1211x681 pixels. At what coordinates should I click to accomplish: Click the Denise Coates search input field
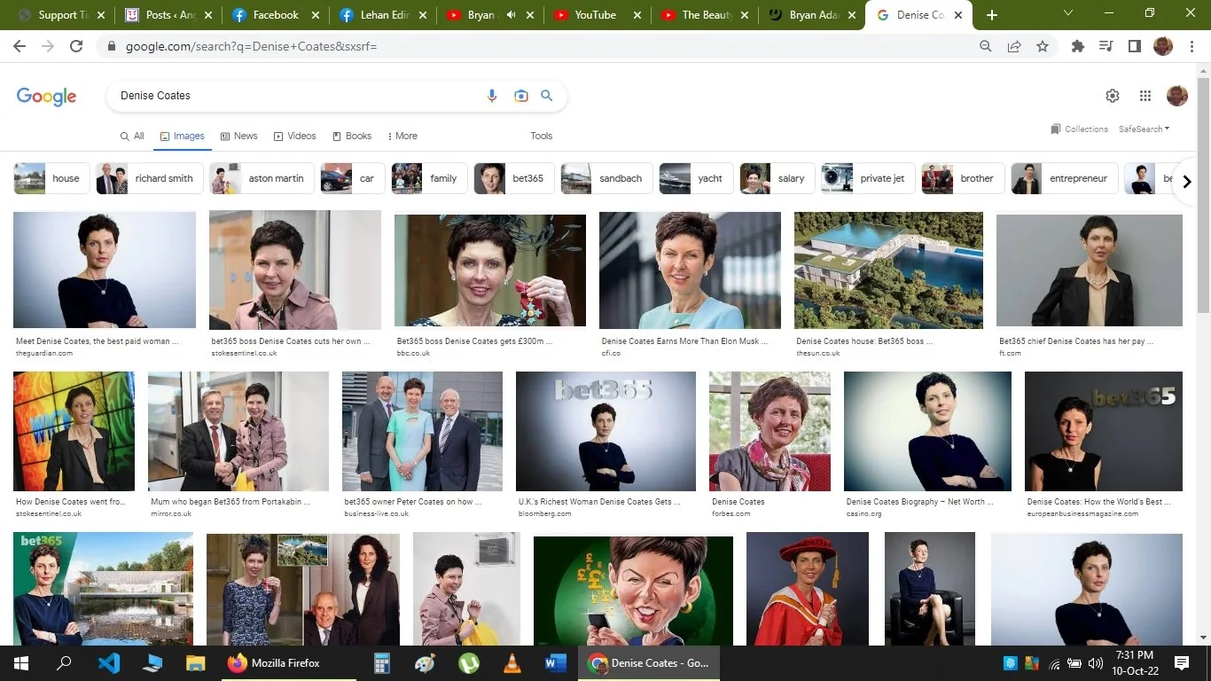coord(297,96)
